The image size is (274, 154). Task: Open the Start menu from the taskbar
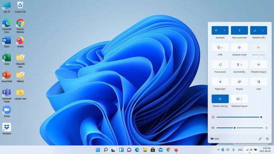pyautogui.click(x=98, y=150)
